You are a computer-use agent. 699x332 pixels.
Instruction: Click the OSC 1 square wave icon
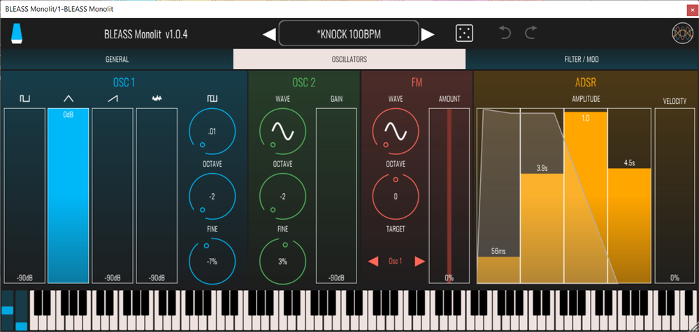24,99
